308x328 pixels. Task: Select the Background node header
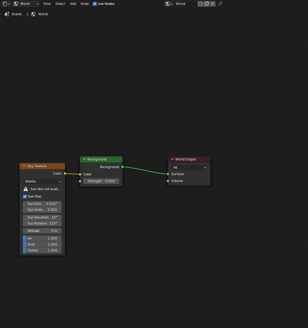(x=101, y=159)
